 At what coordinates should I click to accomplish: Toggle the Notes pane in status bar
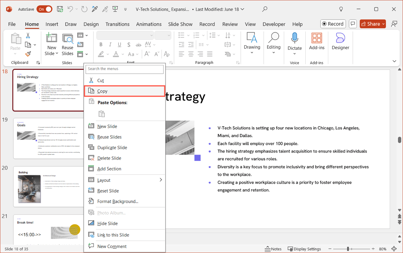(273, 249)
